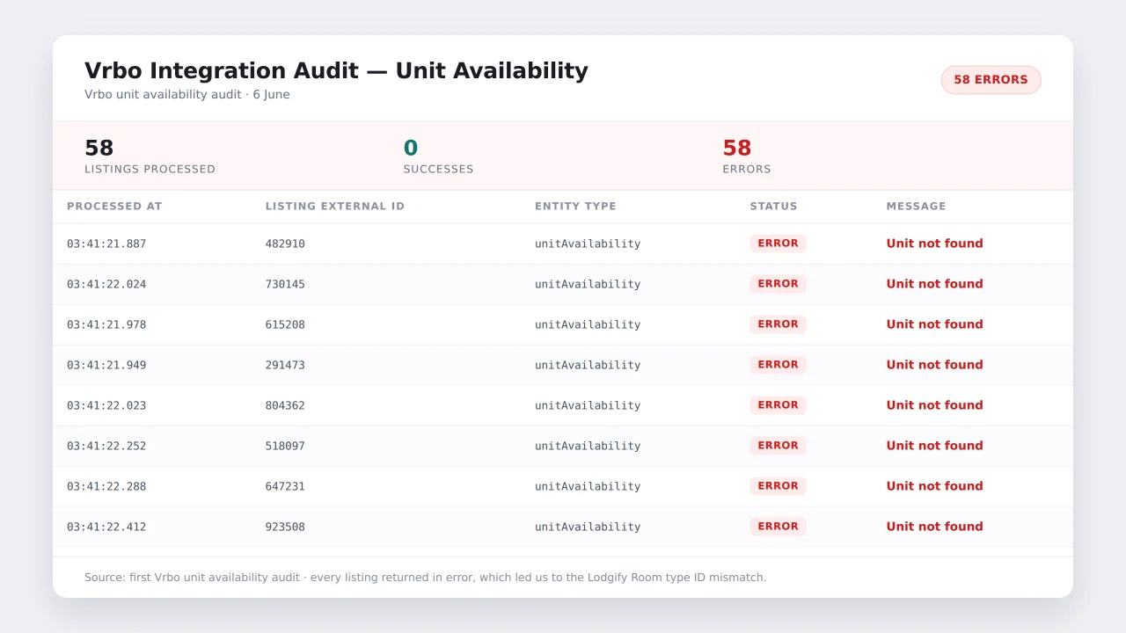Click the PROCESSED AT column header
The image size is (1126, 633).
click(114, 207)
